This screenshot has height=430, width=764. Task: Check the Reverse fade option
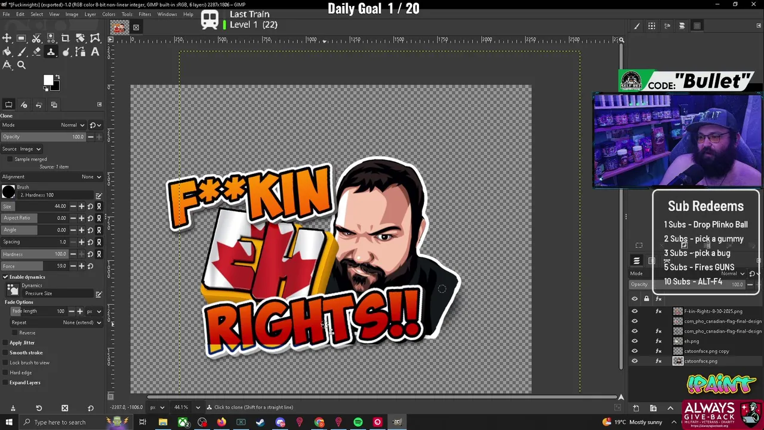pos(14,333)
